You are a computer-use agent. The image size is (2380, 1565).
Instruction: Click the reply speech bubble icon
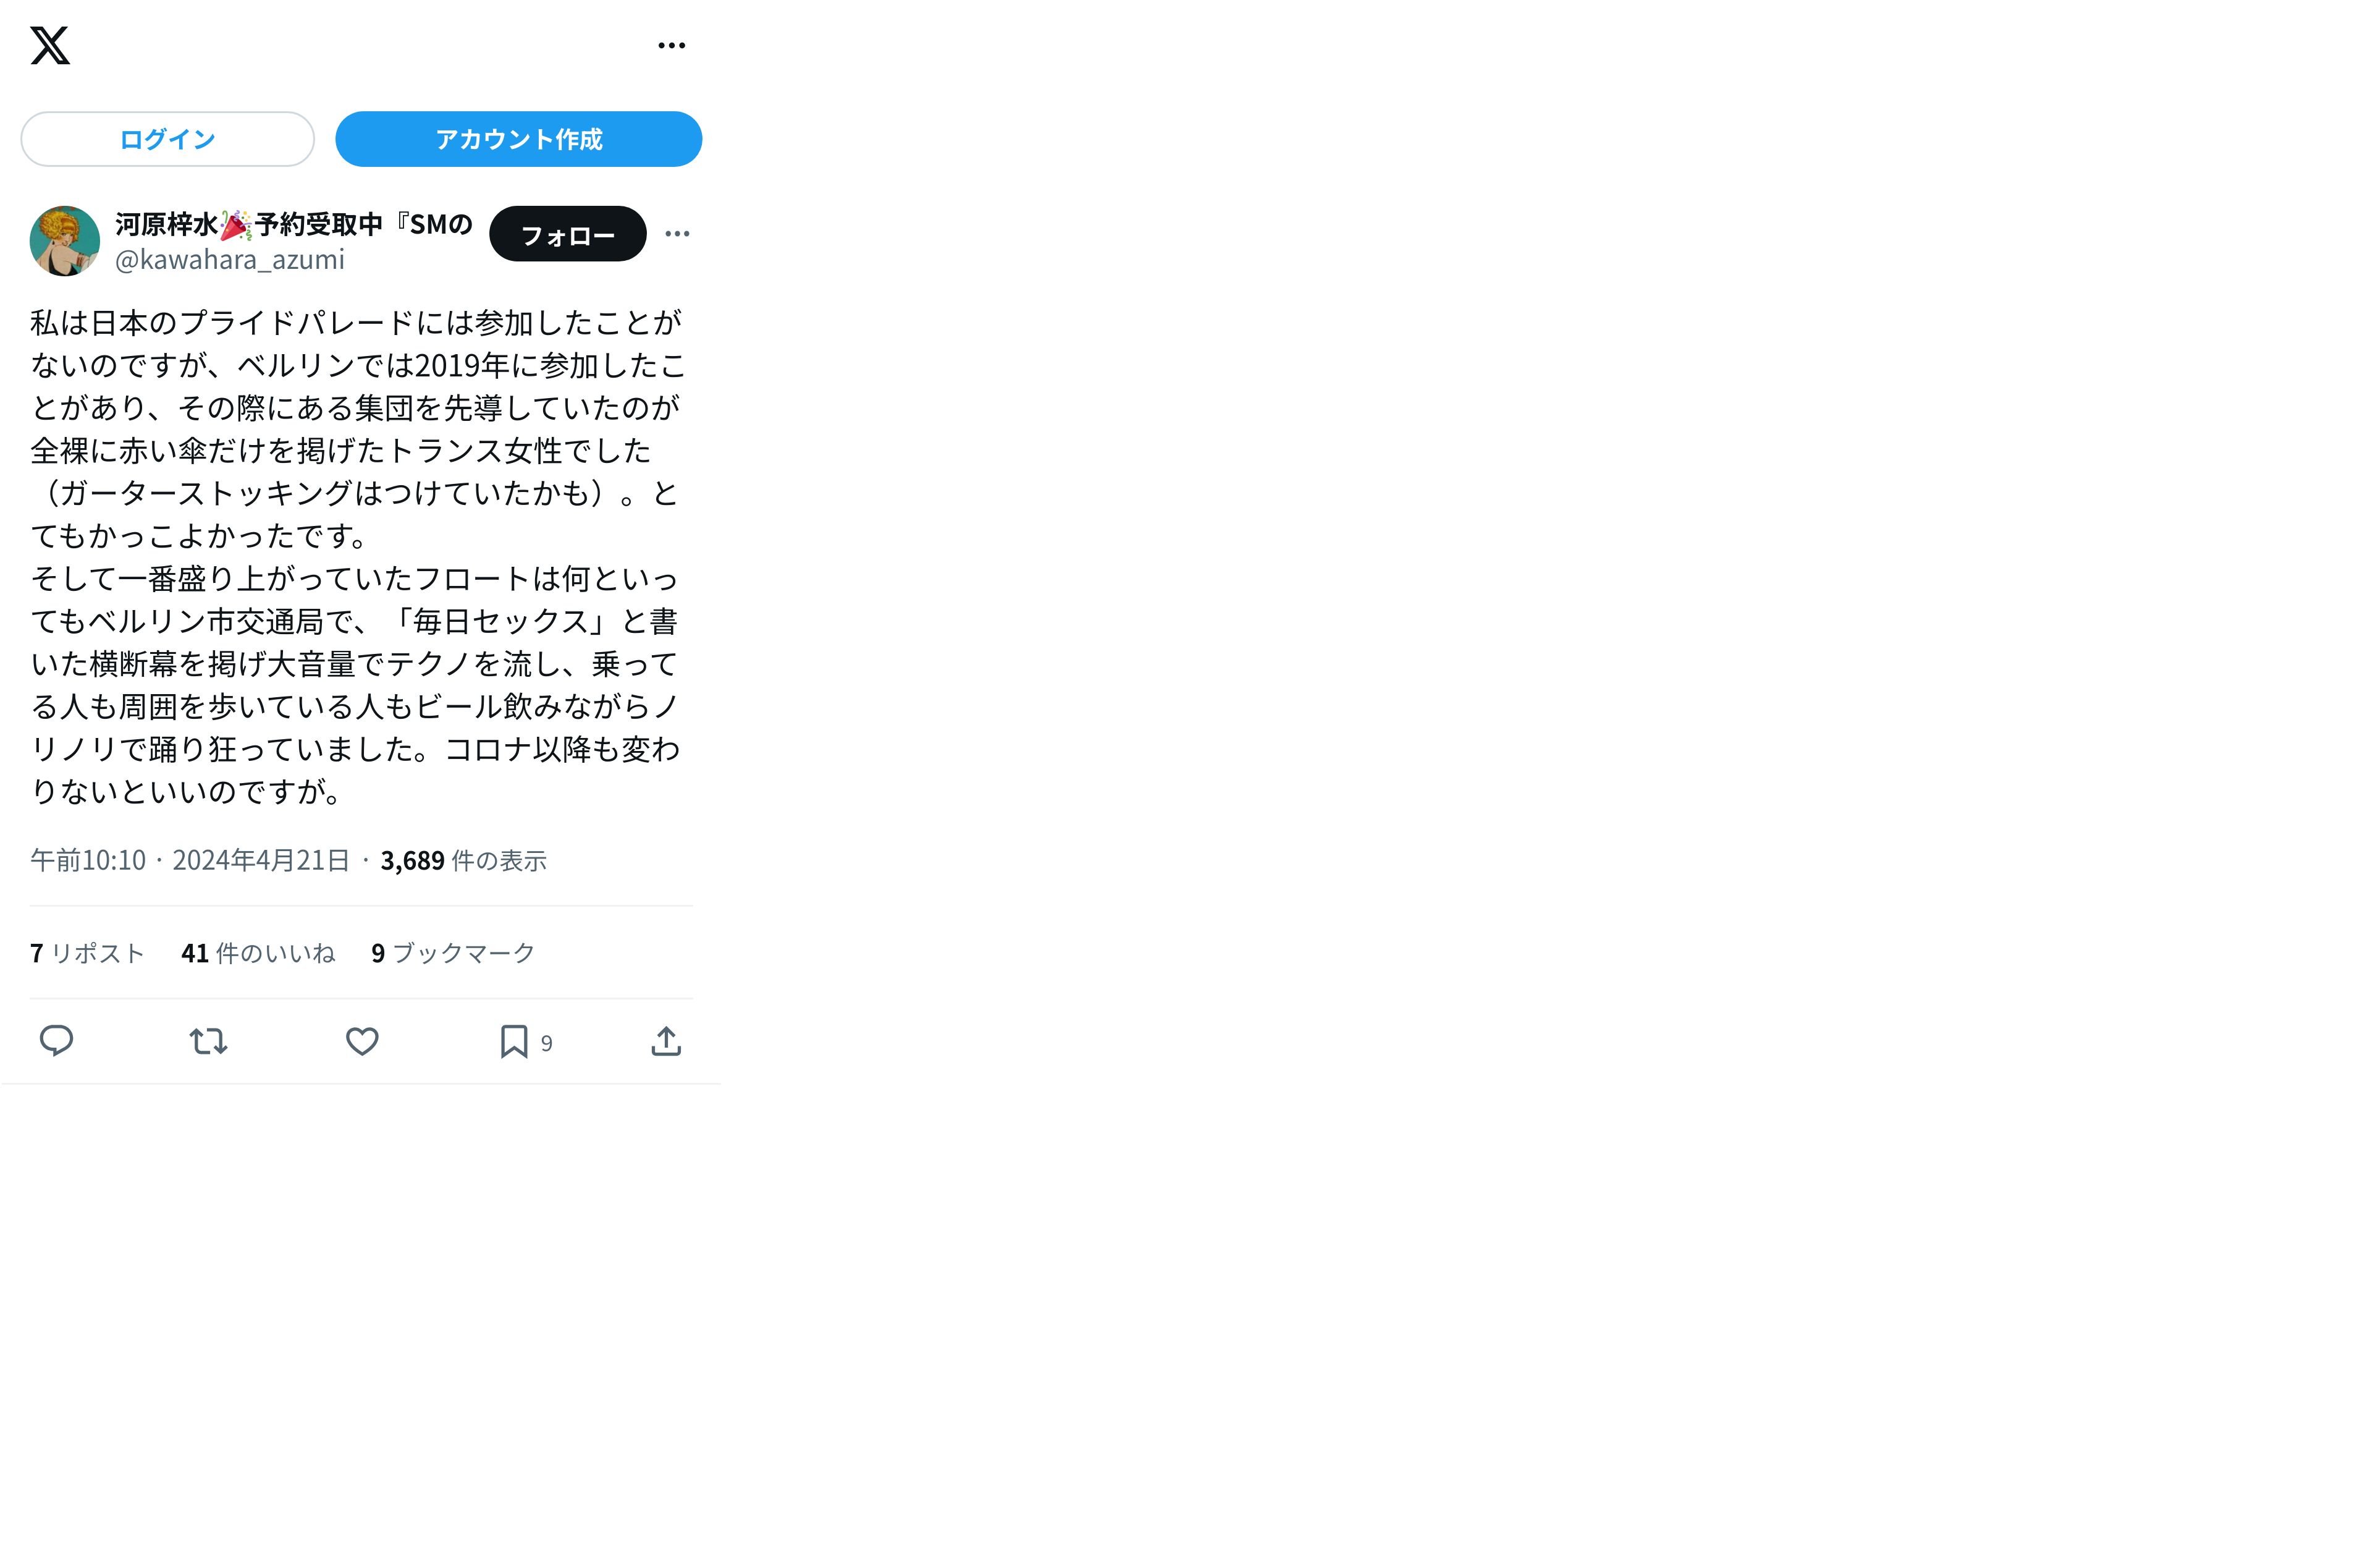tap(56, 1041)
